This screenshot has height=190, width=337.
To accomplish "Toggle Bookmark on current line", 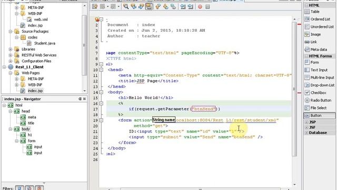I will (173, 7).
